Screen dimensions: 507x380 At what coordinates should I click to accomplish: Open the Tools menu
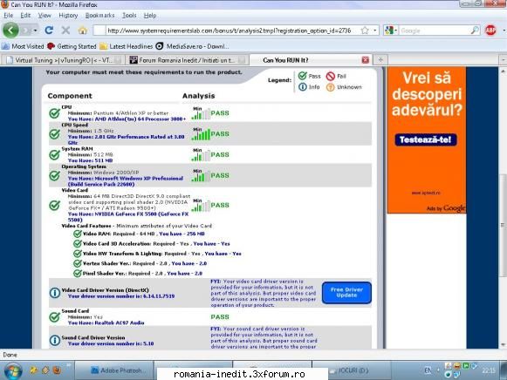pyautogui.click(x=129, y=15)
